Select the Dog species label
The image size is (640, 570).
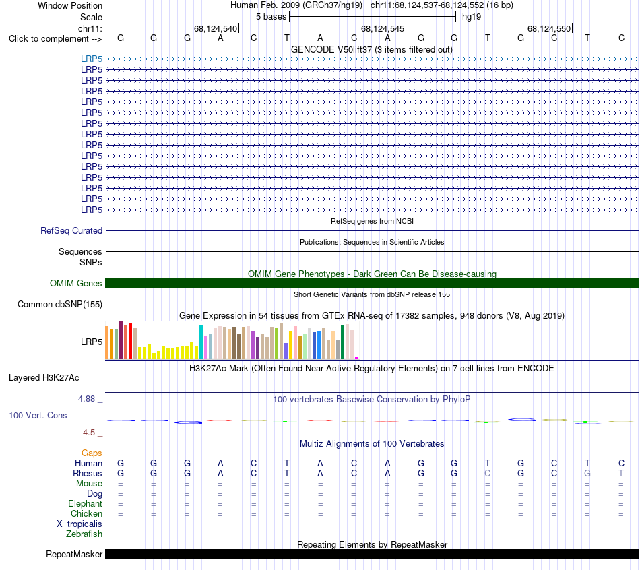[94, 494]
